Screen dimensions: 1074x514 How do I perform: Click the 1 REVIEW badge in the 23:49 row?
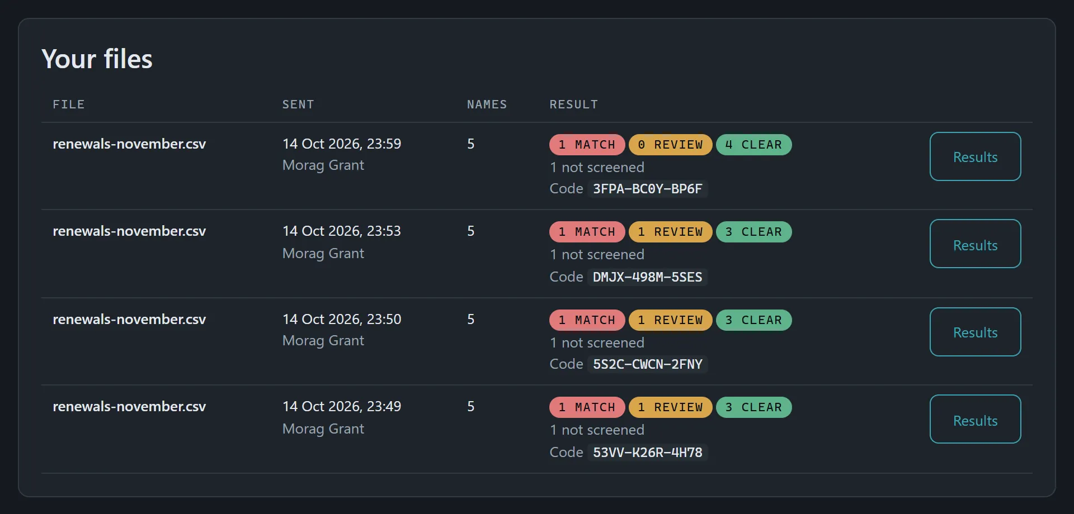[670, 407]
